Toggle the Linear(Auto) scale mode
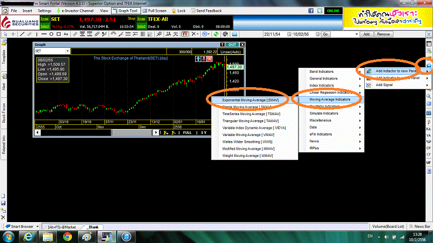This screenshot has width=433, height=243. [x=231, y=51]
